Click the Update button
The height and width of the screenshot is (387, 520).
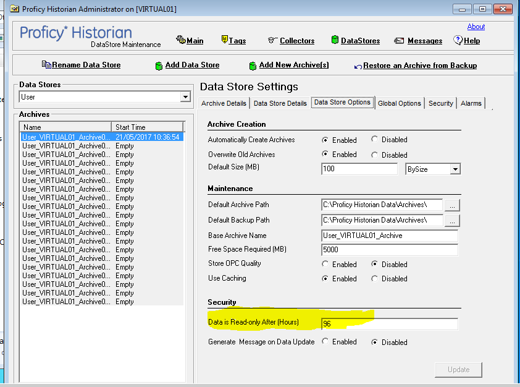458,370
